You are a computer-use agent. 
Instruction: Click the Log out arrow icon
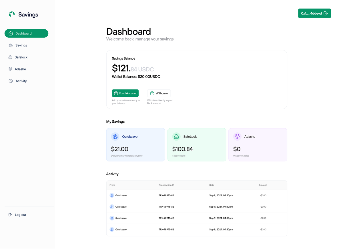coord(10,215)
